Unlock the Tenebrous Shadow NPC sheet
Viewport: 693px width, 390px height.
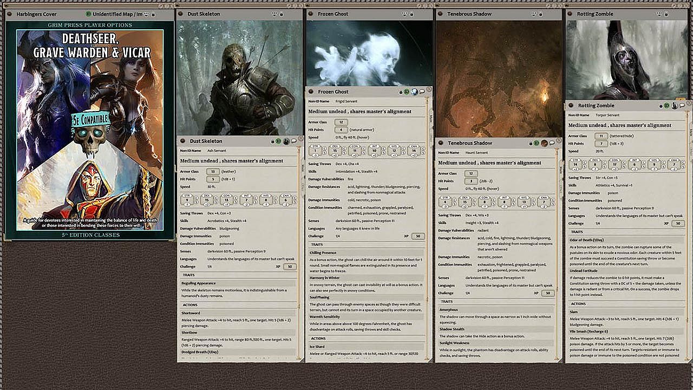[x=530, y=143]
